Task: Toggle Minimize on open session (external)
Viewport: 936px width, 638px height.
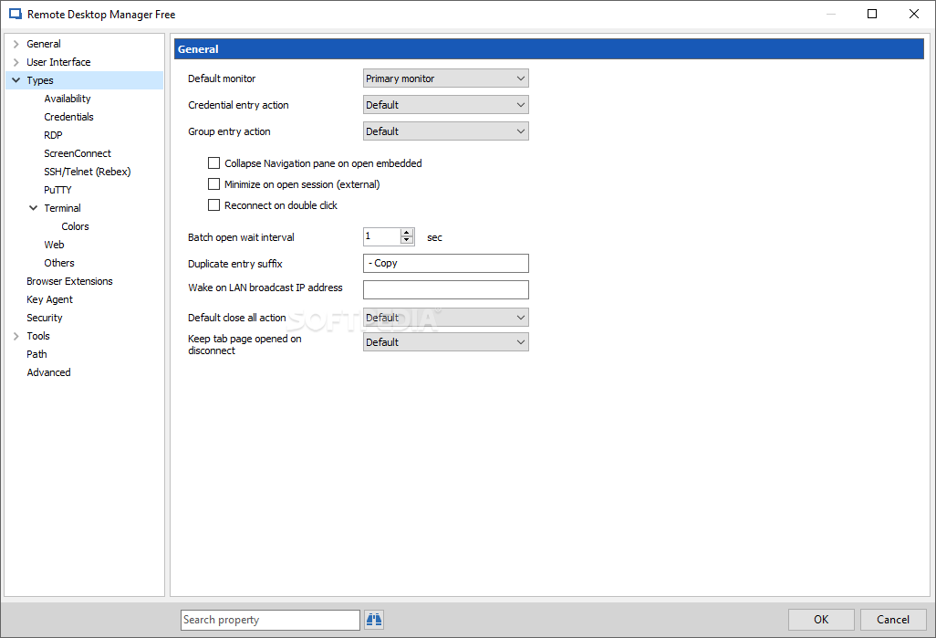Action: (213, 184)
